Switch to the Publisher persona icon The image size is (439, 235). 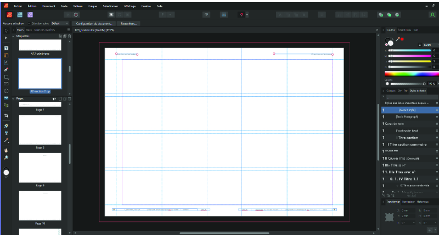pos(9,15)
